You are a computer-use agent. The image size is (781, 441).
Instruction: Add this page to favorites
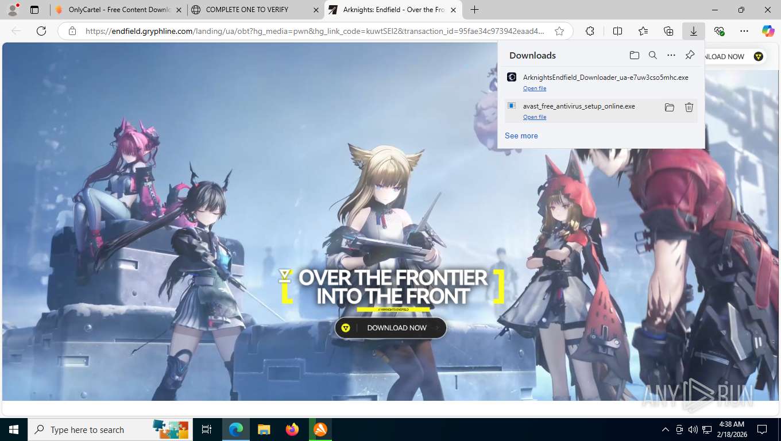tap(559, 31)
